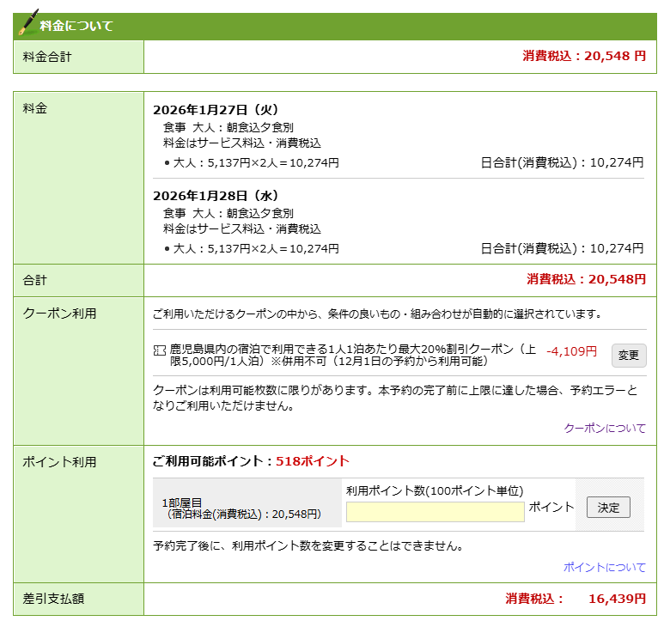Select the 2026年1月28日（水） date heading
The image size is (664, 621).
216,195
